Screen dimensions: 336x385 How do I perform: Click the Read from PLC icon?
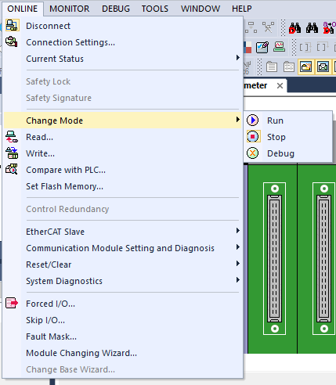12,137
